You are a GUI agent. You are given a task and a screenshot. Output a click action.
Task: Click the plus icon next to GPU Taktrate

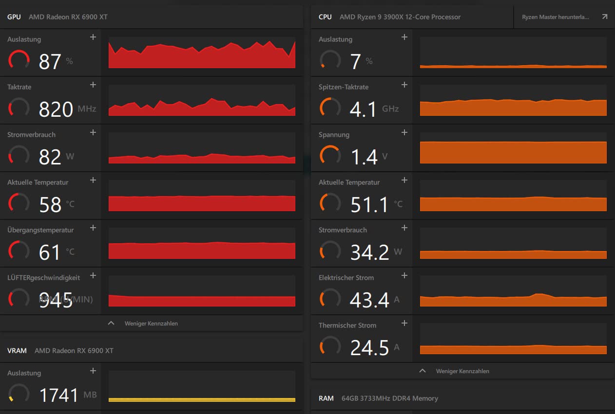[93, 85]
